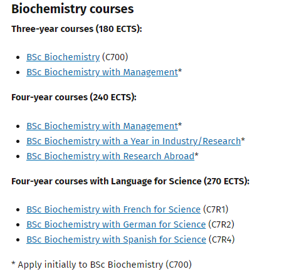Click the Apply initially to BSc Biochemistry footnote
The image size is (287, 279).
coord(102,265)
